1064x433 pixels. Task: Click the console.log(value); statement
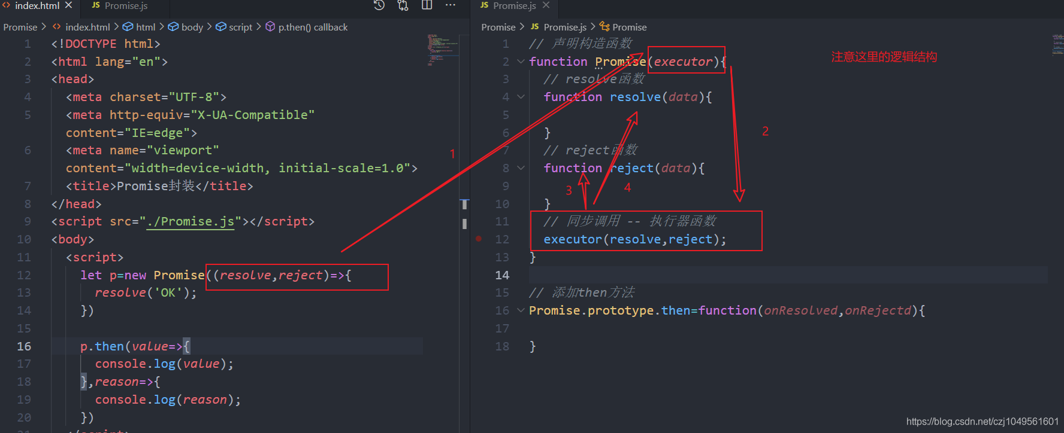pos(164,364)
